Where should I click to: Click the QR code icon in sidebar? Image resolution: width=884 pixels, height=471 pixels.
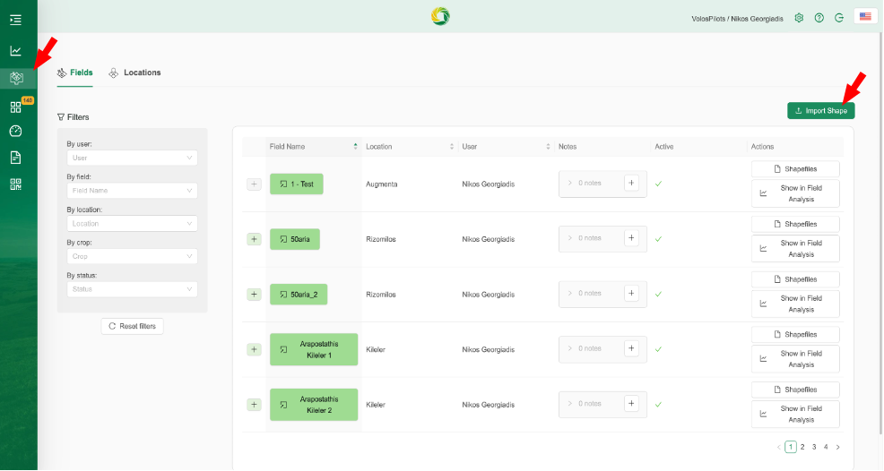(x=15, y=184)
